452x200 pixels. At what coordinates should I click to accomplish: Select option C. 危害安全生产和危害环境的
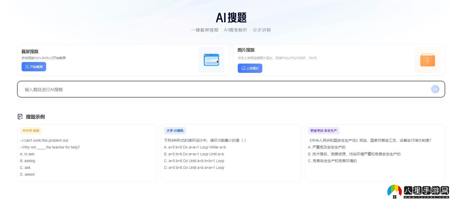[x=332, y=161]
